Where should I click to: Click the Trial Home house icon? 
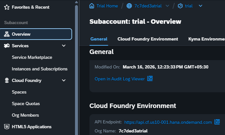92,6
